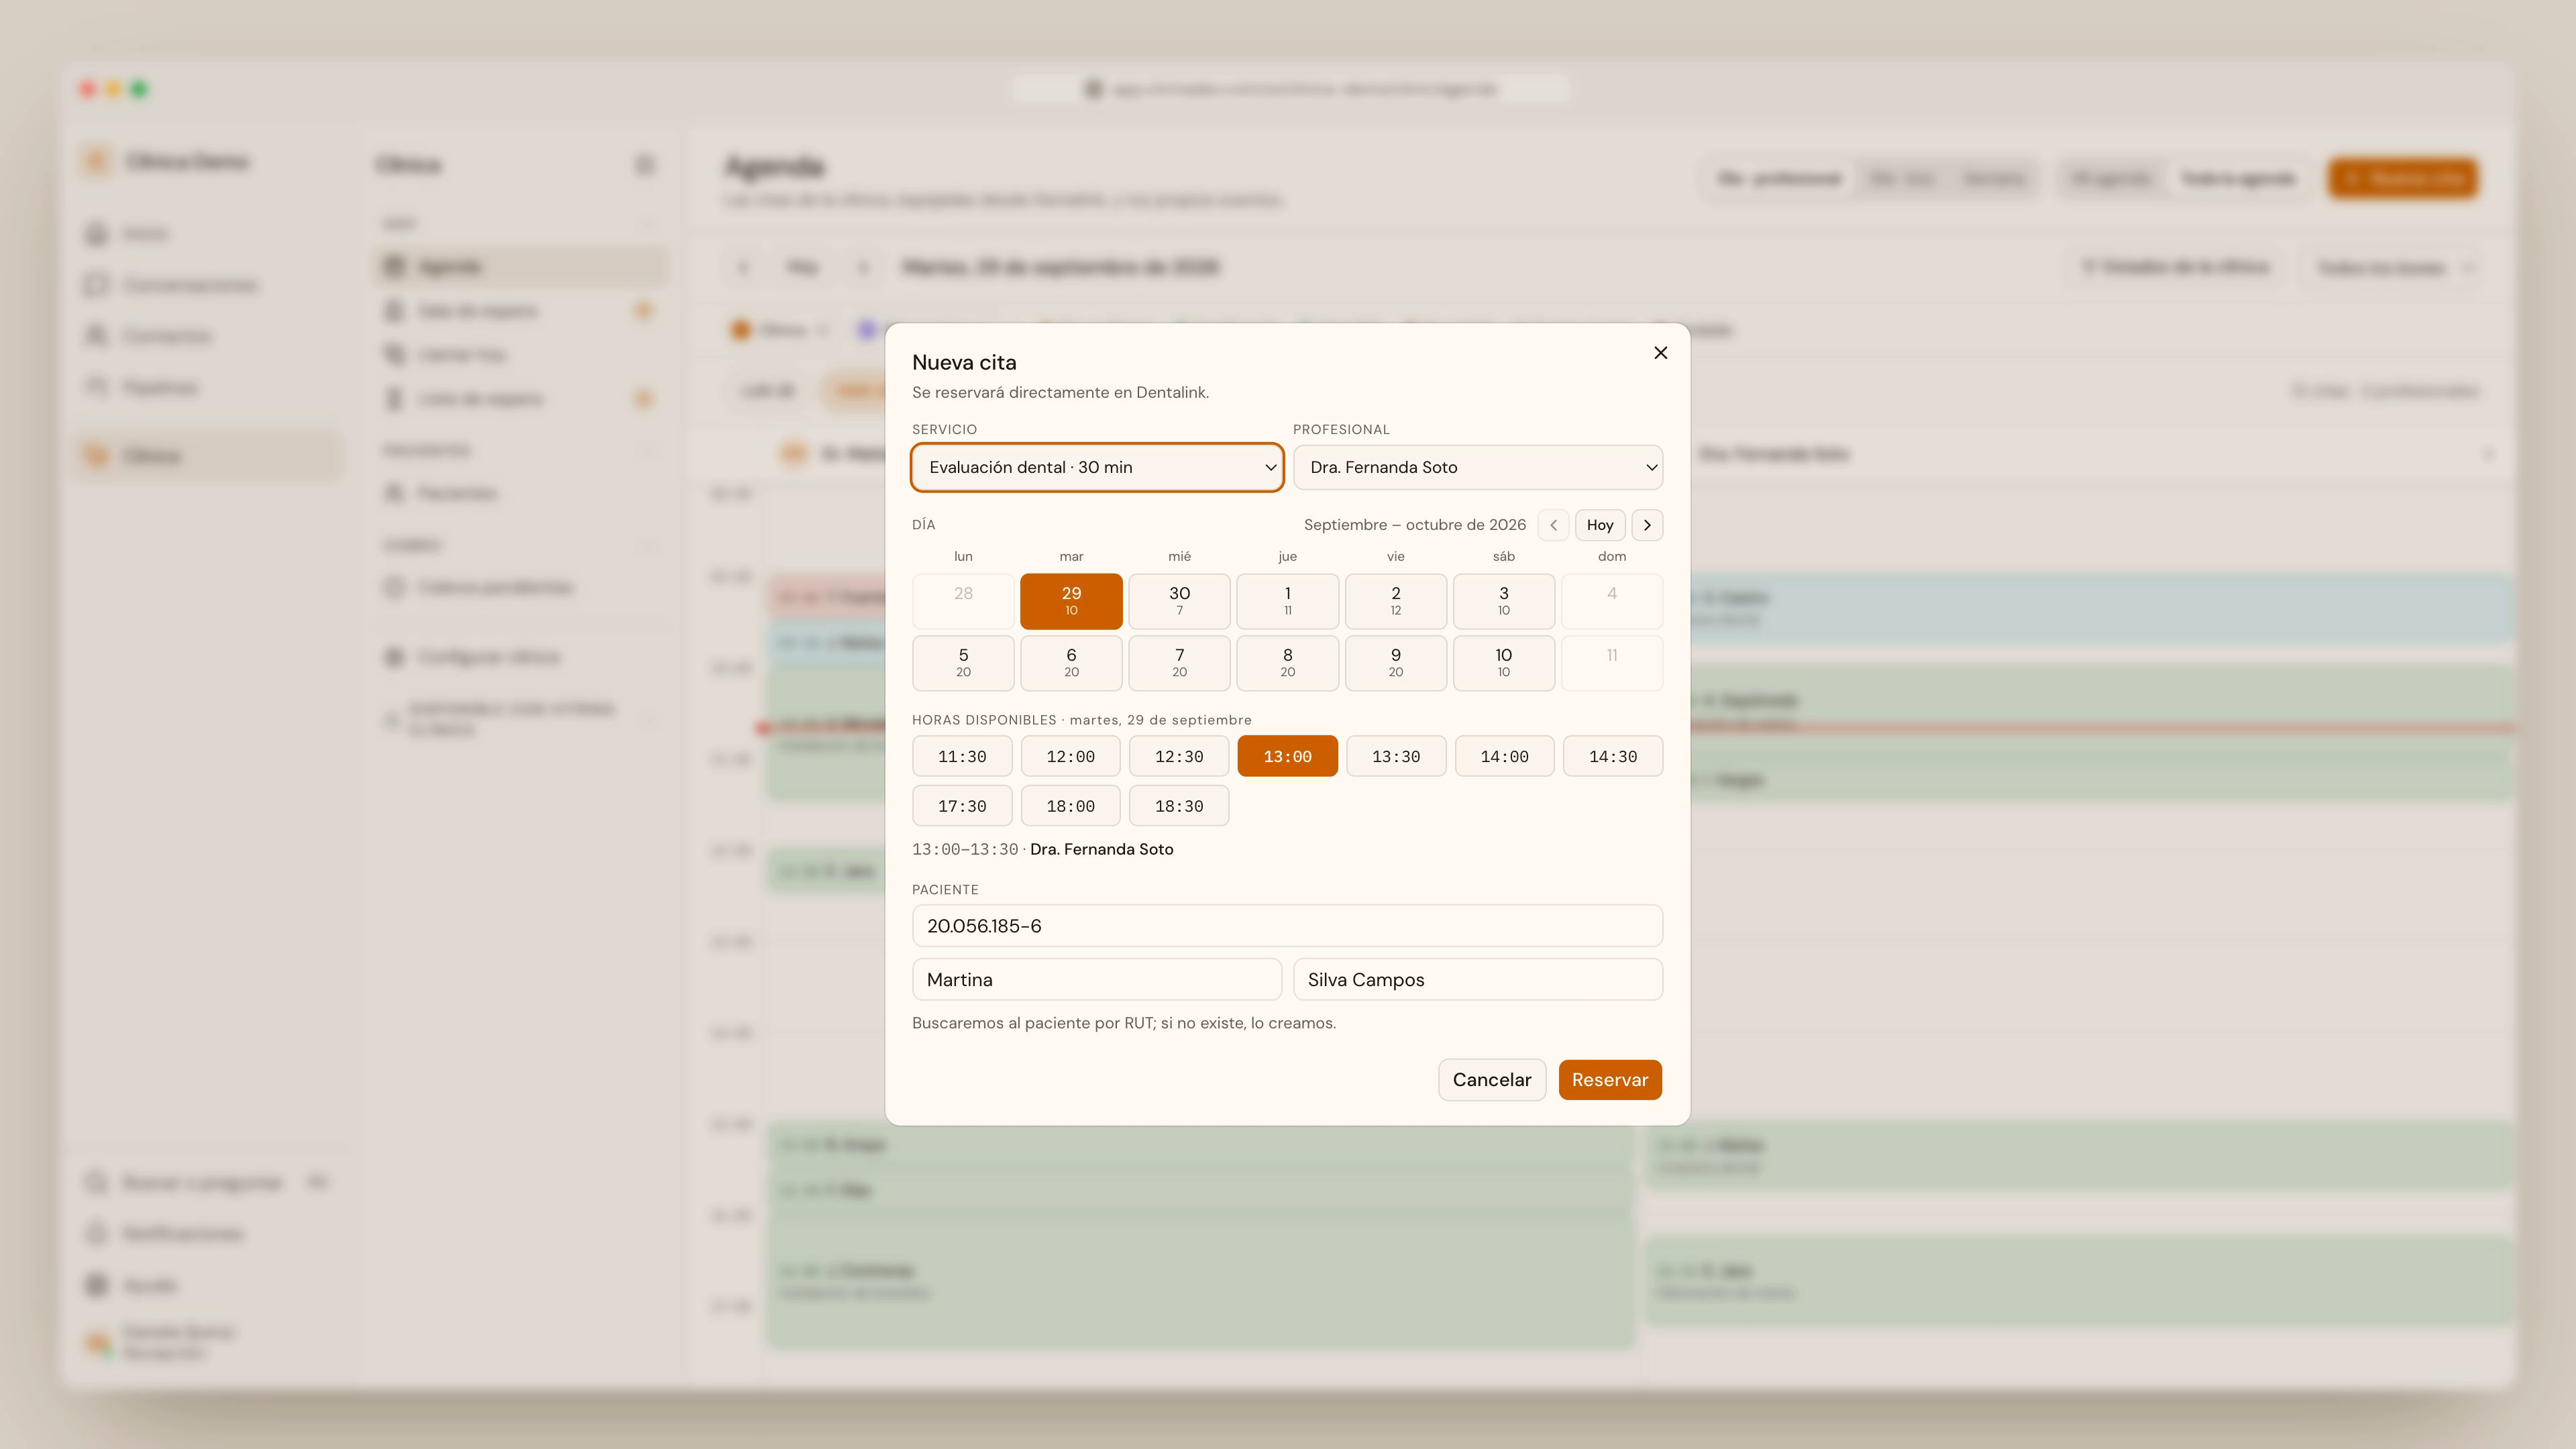Go to previous weeks in date picker
The width and height of the screenshot is (2576, 1449).
coord(1553,525)
